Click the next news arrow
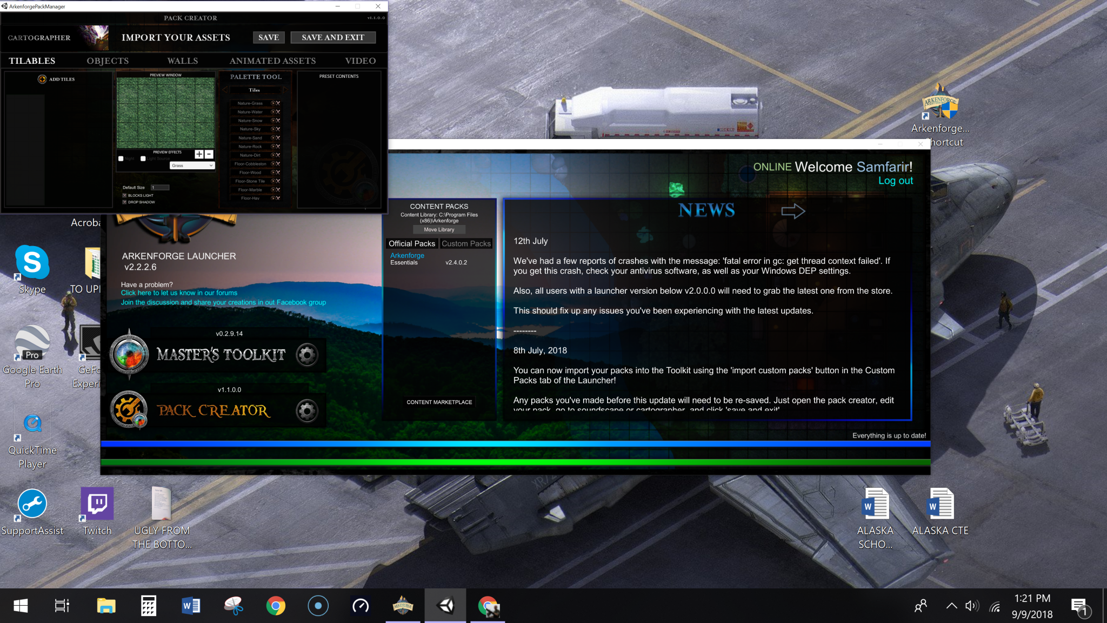Viewport: 1107px width, 623px height. point(793,211)
